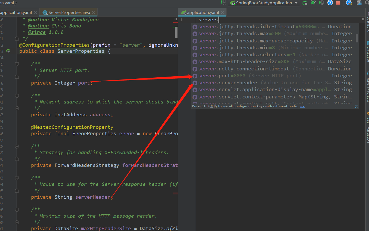Click the red error stripe mark near serverHeader

pos(175,193)
